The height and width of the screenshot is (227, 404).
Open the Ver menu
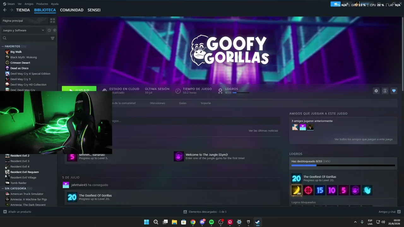(x=20, y=4)
